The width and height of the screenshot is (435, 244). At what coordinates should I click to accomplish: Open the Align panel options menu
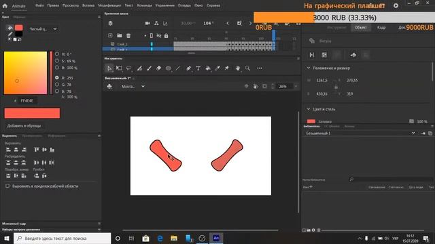point(99,136)
